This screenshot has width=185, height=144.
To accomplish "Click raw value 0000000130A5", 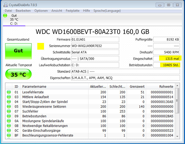I will (x=162, y=102).
